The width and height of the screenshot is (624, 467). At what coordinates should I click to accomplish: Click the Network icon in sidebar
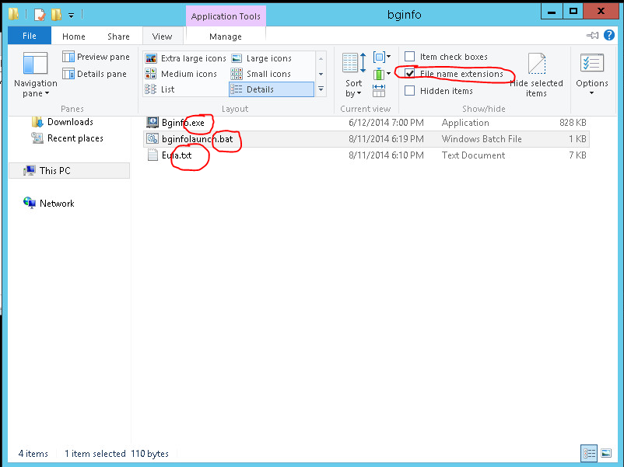click(30, 203)
